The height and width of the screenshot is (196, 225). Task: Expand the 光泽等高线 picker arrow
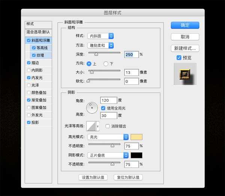[97, 126]
